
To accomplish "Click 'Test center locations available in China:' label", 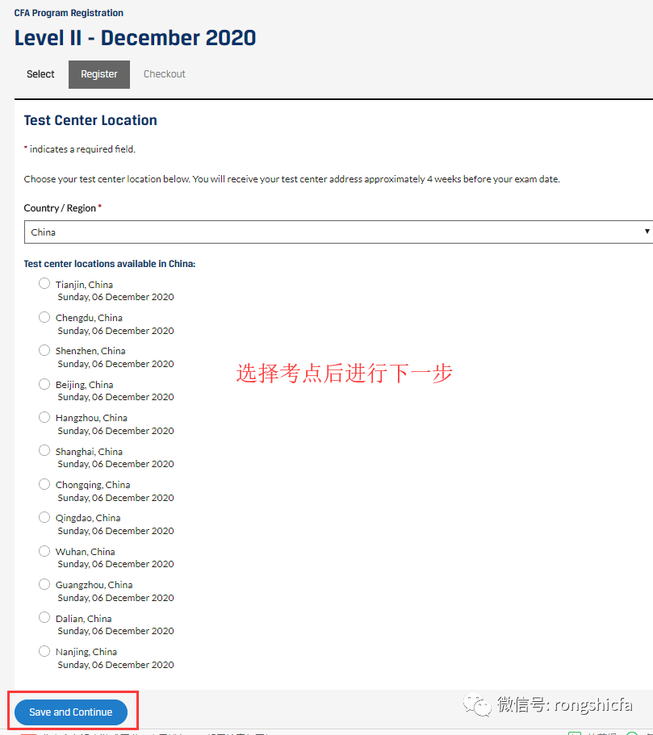I will click(110, 264).
